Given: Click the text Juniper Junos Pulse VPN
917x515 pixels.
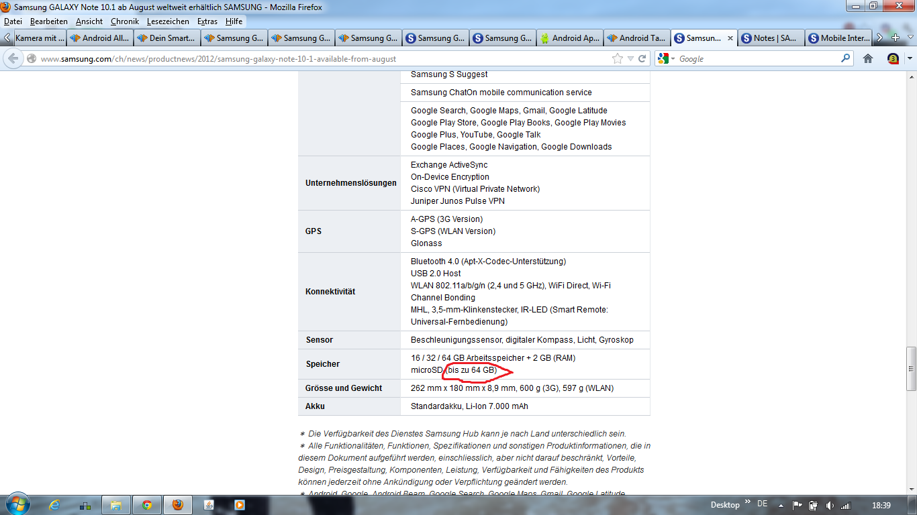Looking at the screenshot, I should click(458, 201).
